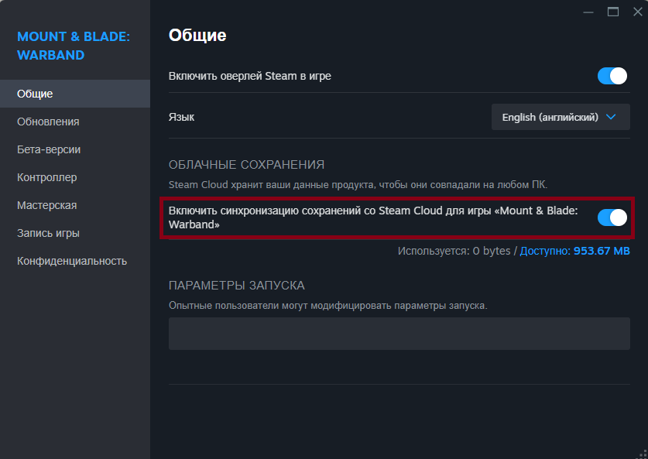Switch to the Обновления tab
The width and height of the screenshot is (648, 459).
48,122
